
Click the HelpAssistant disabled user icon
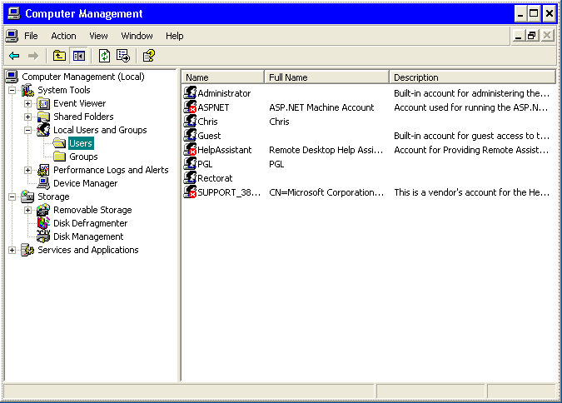(190, 150)
